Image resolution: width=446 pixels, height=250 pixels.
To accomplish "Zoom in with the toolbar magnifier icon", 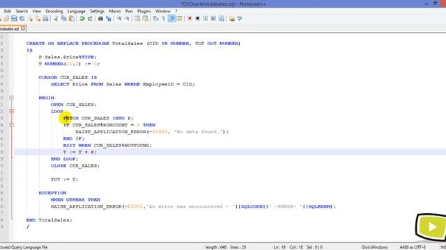I will pos(119,19).
